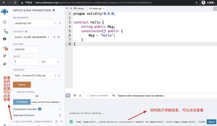Click green success checkmark on transaction
The height and width of the screenshot is (126, 217).
tap(71, 122)
